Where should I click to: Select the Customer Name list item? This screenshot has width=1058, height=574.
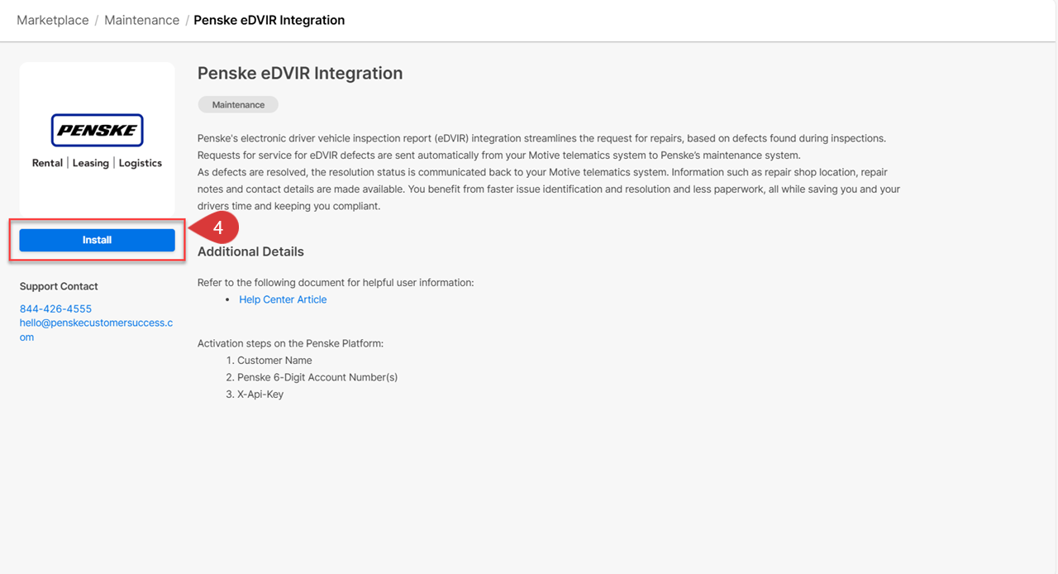[274, 361]
